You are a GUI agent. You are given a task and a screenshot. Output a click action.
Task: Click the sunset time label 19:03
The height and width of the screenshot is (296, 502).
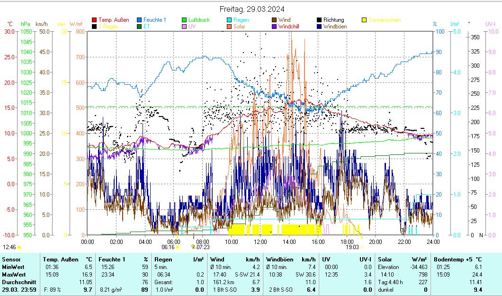pos(351,247)
